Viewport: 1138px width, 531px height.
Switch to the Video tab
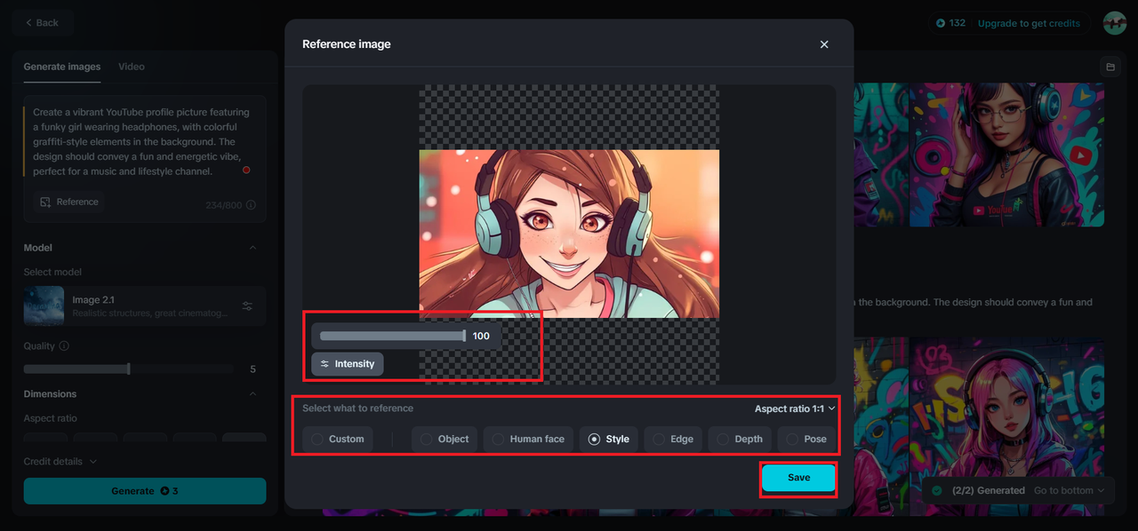click(x=132, y=67)
